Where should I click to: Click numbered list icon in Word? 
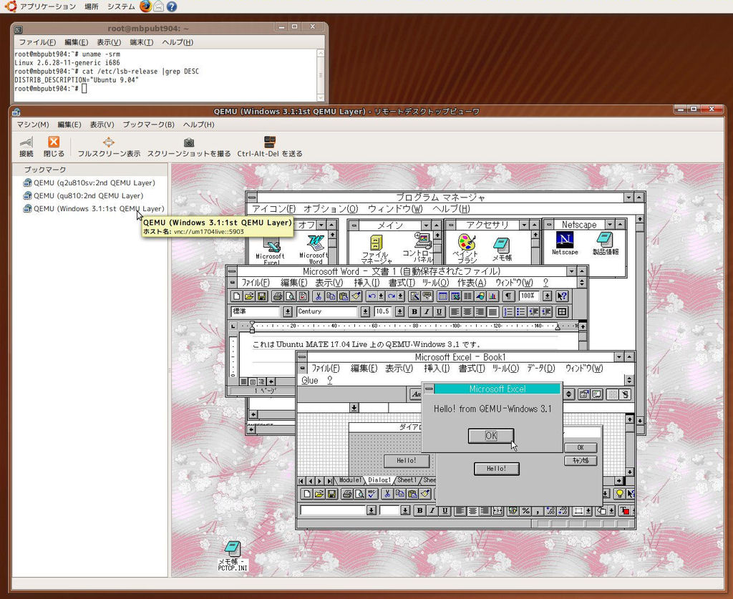(508, 311)
